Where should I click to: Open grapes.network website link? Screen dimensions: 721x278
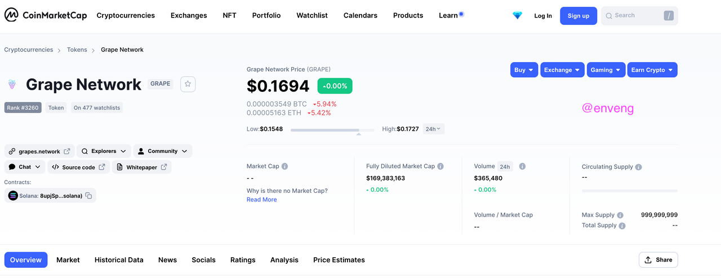39,151
